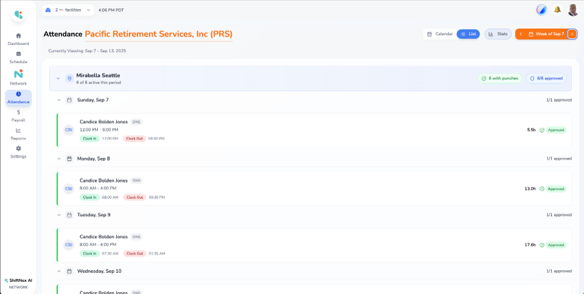Click the building icon in facilities selector

pos(48,10)
